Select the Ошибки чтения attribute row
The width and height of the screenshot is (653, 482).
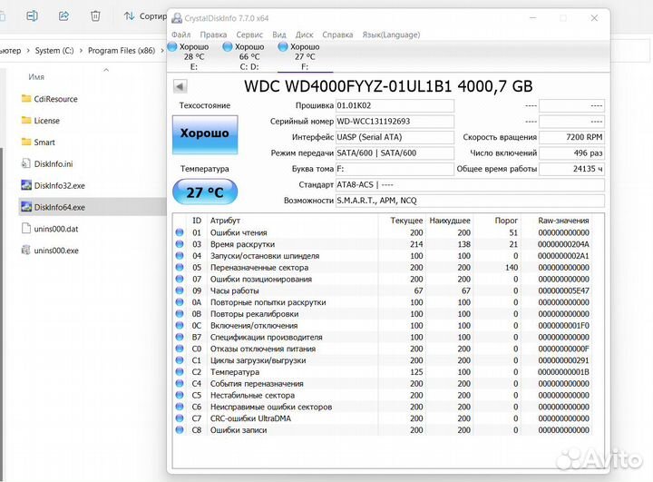pos(383,232)
